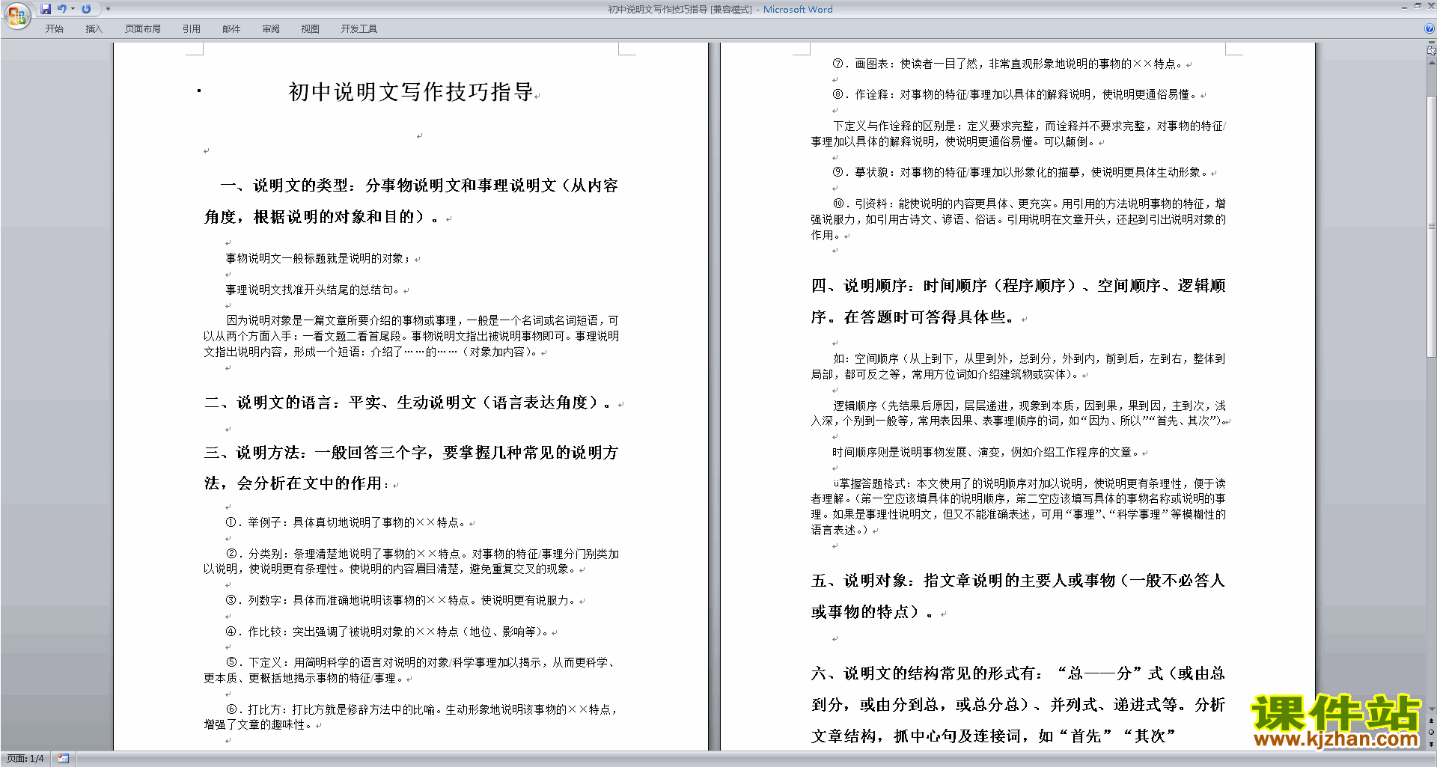
Task: Click the line ①．举例子
Action: tap(350, 522)
